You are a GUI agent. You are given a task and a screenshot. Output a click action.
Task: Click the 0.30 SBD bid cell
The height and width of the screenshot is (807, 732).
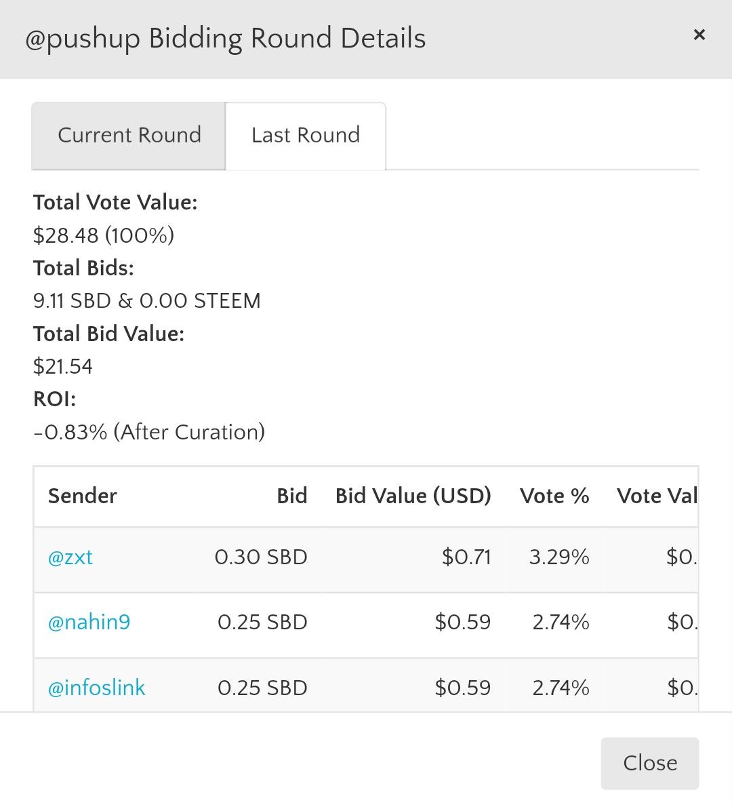point(261,557)
